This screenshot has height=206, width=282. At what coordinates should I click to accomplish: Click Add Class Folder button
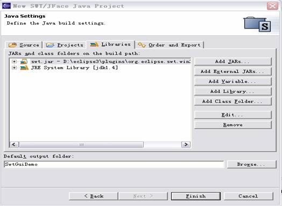click(x=232, y=101)
